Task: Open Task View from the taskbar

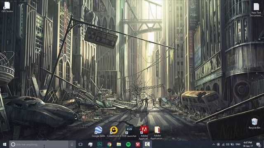Action: 80,144
